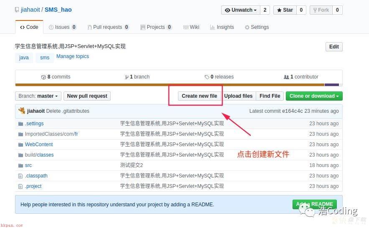Click Find File button
Screen dimensions: 369x228
tap(270, 96)
